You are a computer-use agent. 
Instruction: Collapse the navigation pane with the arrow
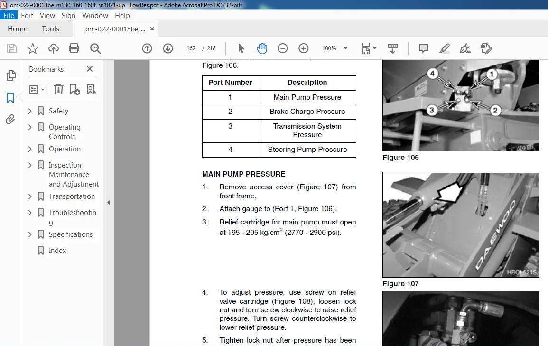[109, 202]
